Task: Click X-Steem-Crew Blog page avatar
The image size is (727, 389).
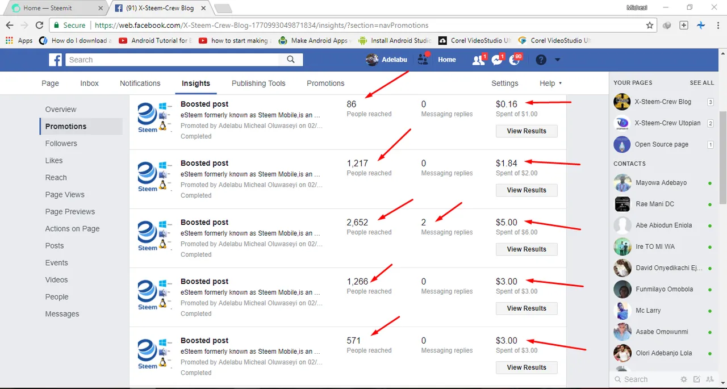Action: click(x=622, y=102)
